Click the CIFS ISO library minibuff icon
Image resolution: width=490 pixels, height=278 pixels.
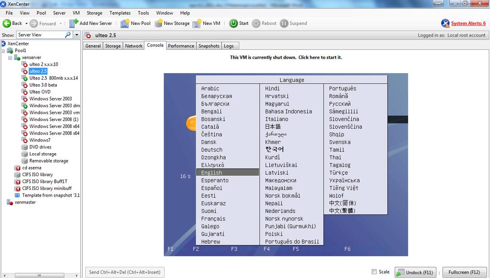pos(18,189)
